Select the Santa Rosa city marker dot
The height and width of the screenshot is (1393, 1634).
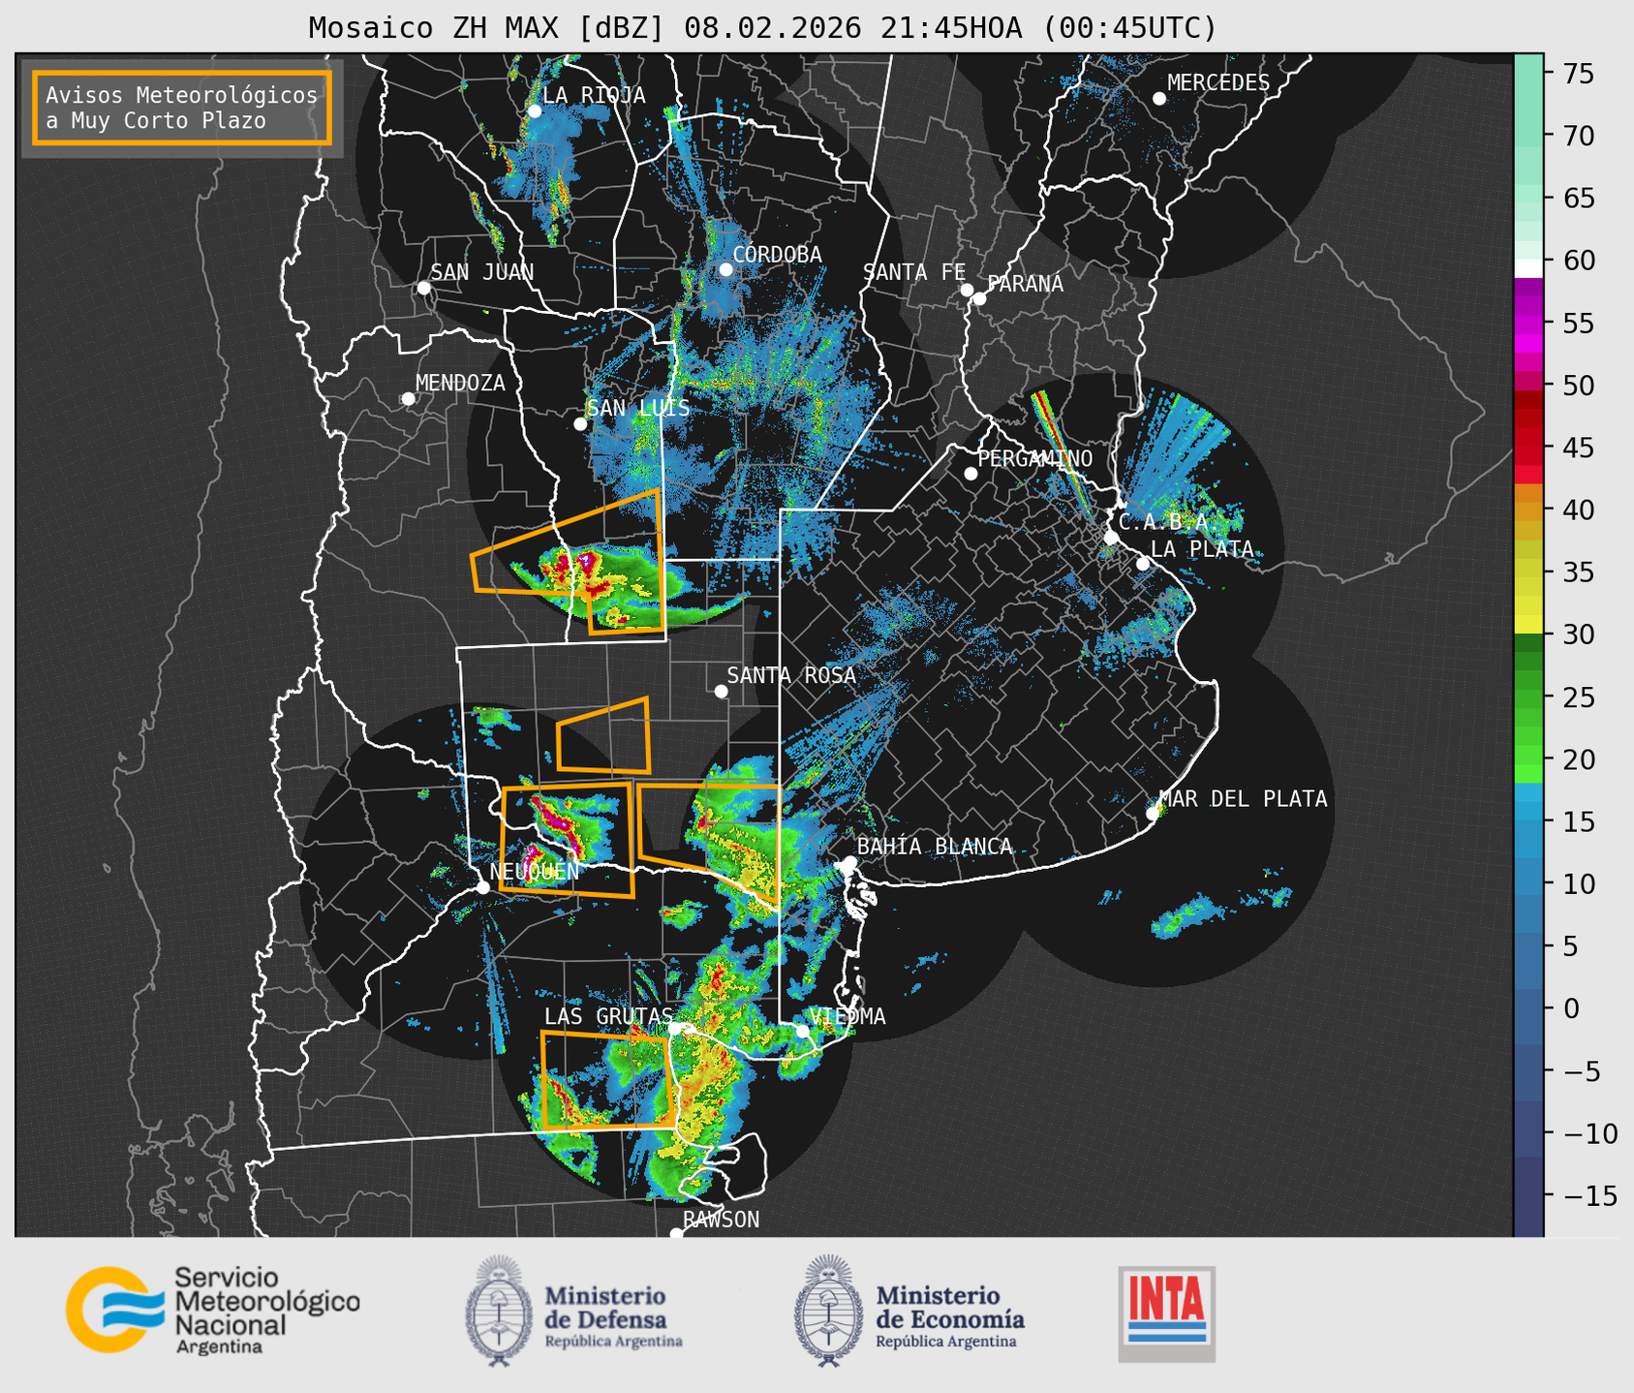(x=721, y=691)
